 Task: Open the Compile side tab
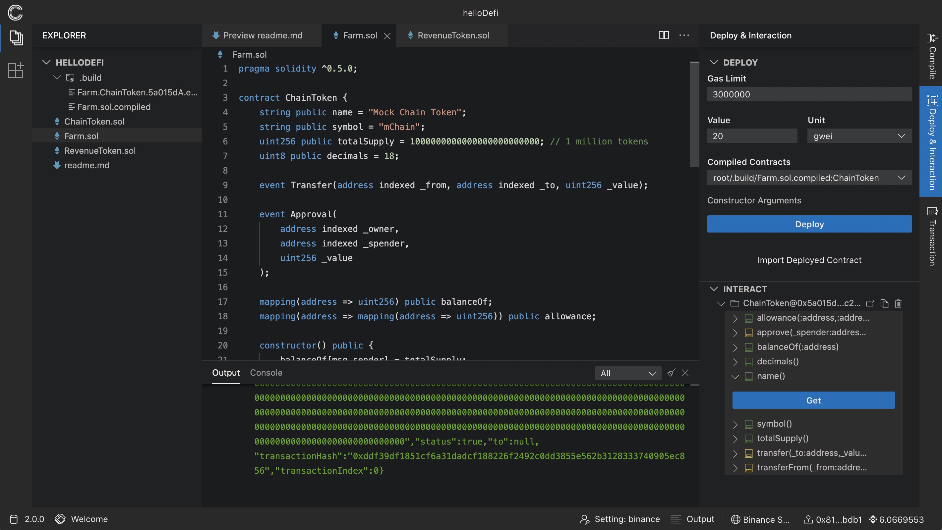(x=932, y=56)
